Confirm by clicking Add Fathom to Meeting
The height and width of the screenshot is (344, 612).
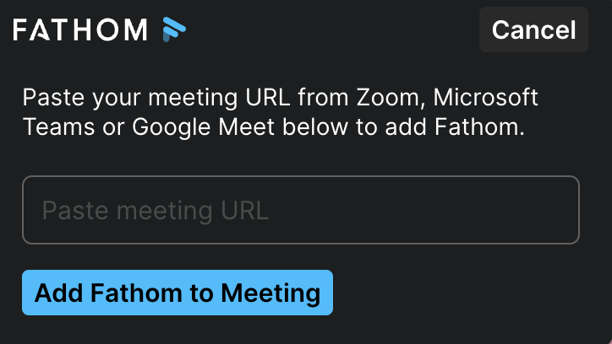click(x=178, y=293)
